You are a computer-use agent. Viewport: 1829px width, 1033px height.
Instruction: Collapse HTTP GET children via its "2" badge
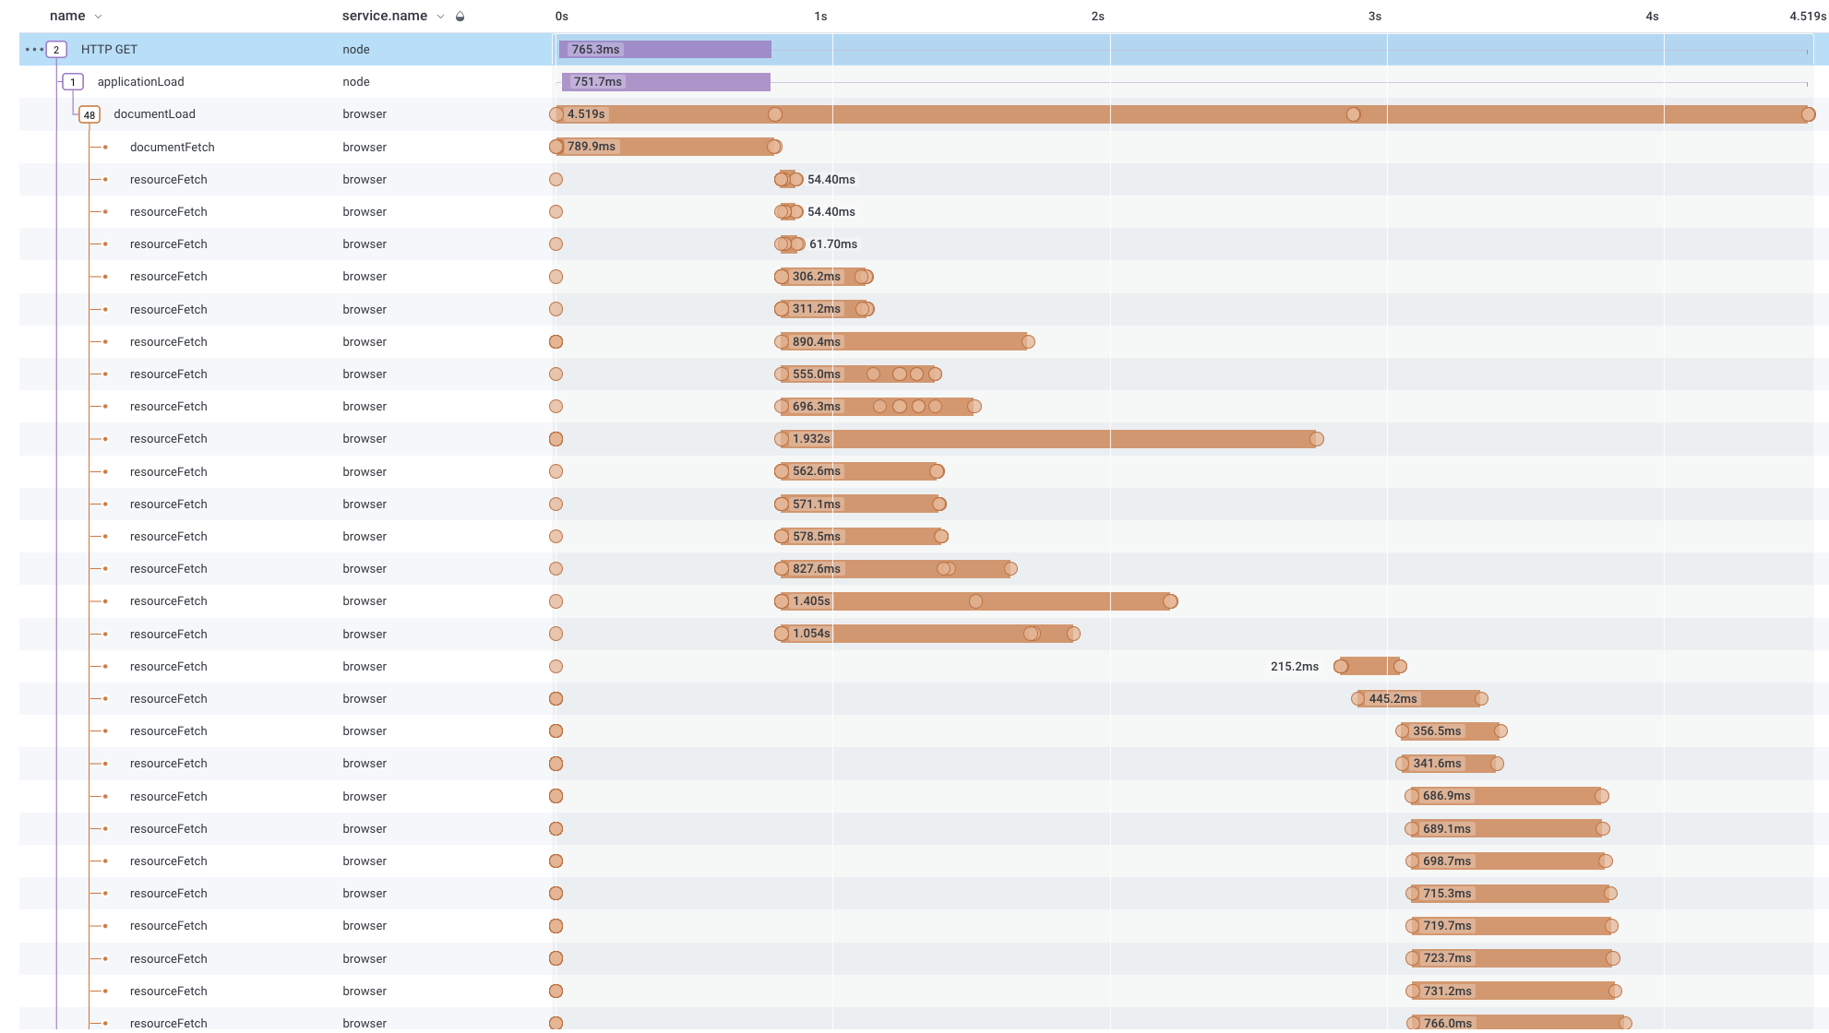coord(56,49)
